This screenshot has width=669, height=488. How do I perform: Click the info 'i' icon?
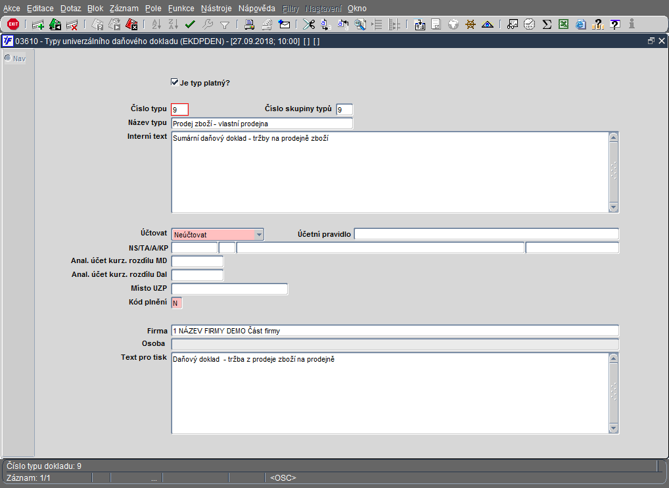[632, 24]
